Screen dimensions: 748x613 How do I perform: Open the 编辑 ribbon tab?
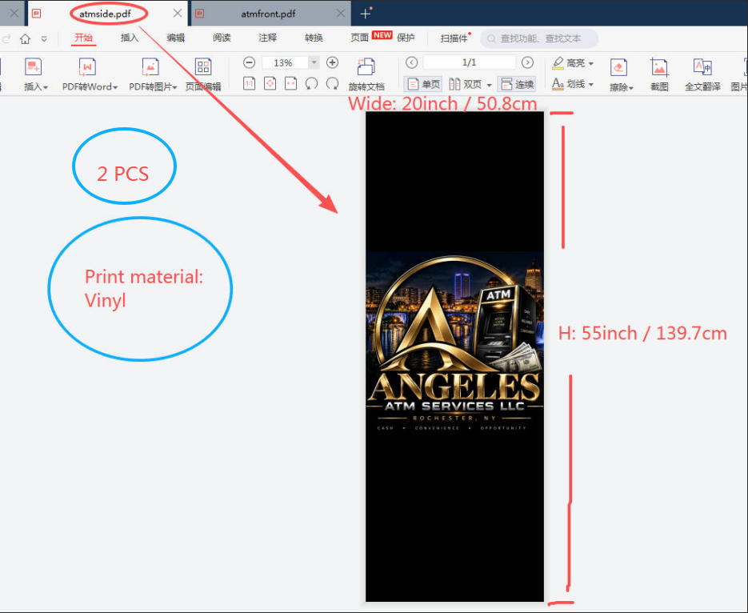point(175,38)
